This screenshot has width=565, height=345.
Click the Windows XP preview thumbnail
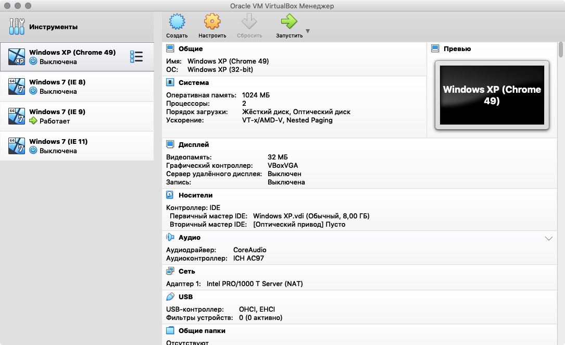coord(492,95)
